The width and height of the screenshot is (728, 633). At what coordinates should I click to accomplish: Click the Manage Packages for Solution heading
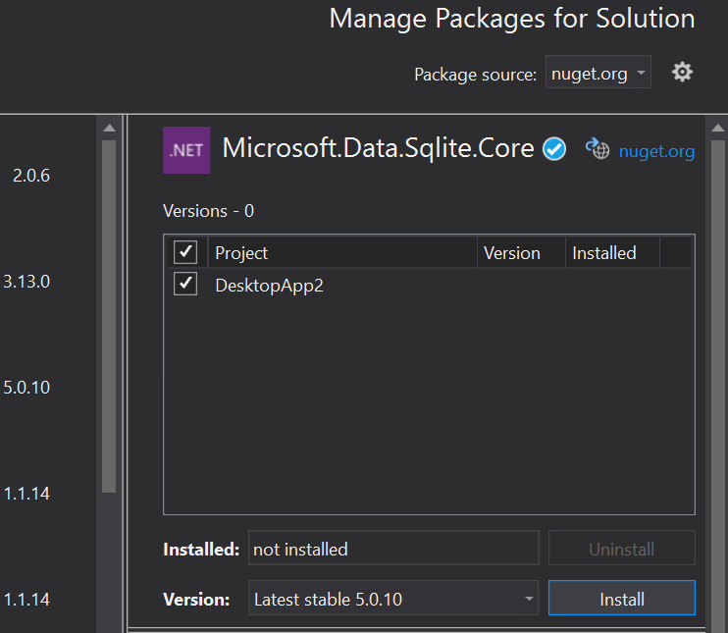coord(511,19)
